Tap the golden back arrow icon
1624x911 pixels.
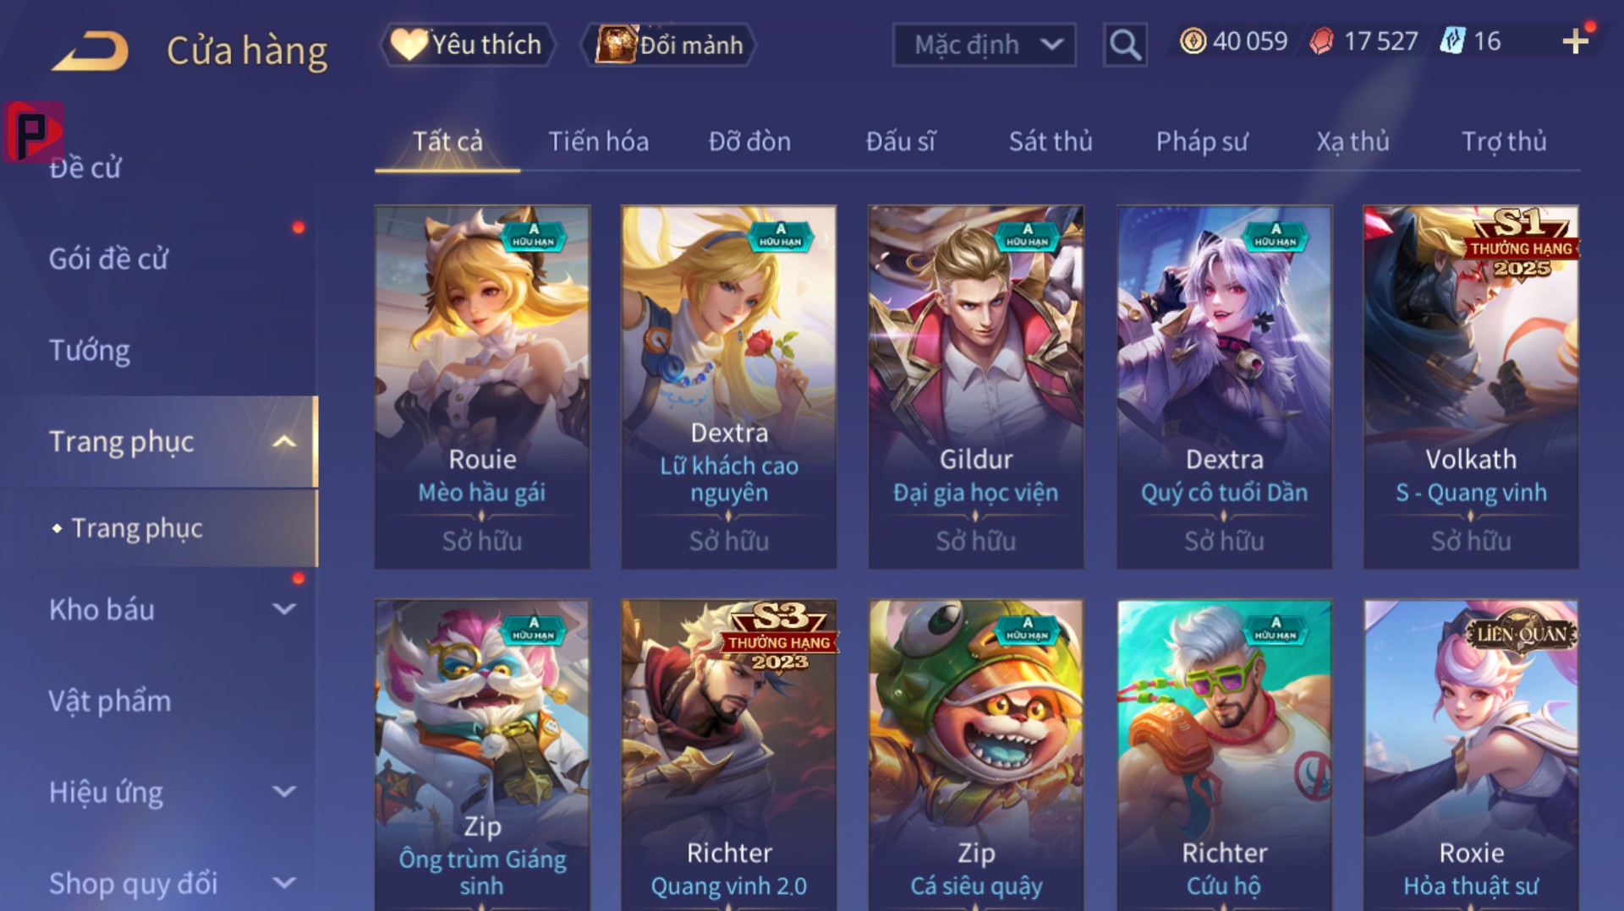(91, 51)
